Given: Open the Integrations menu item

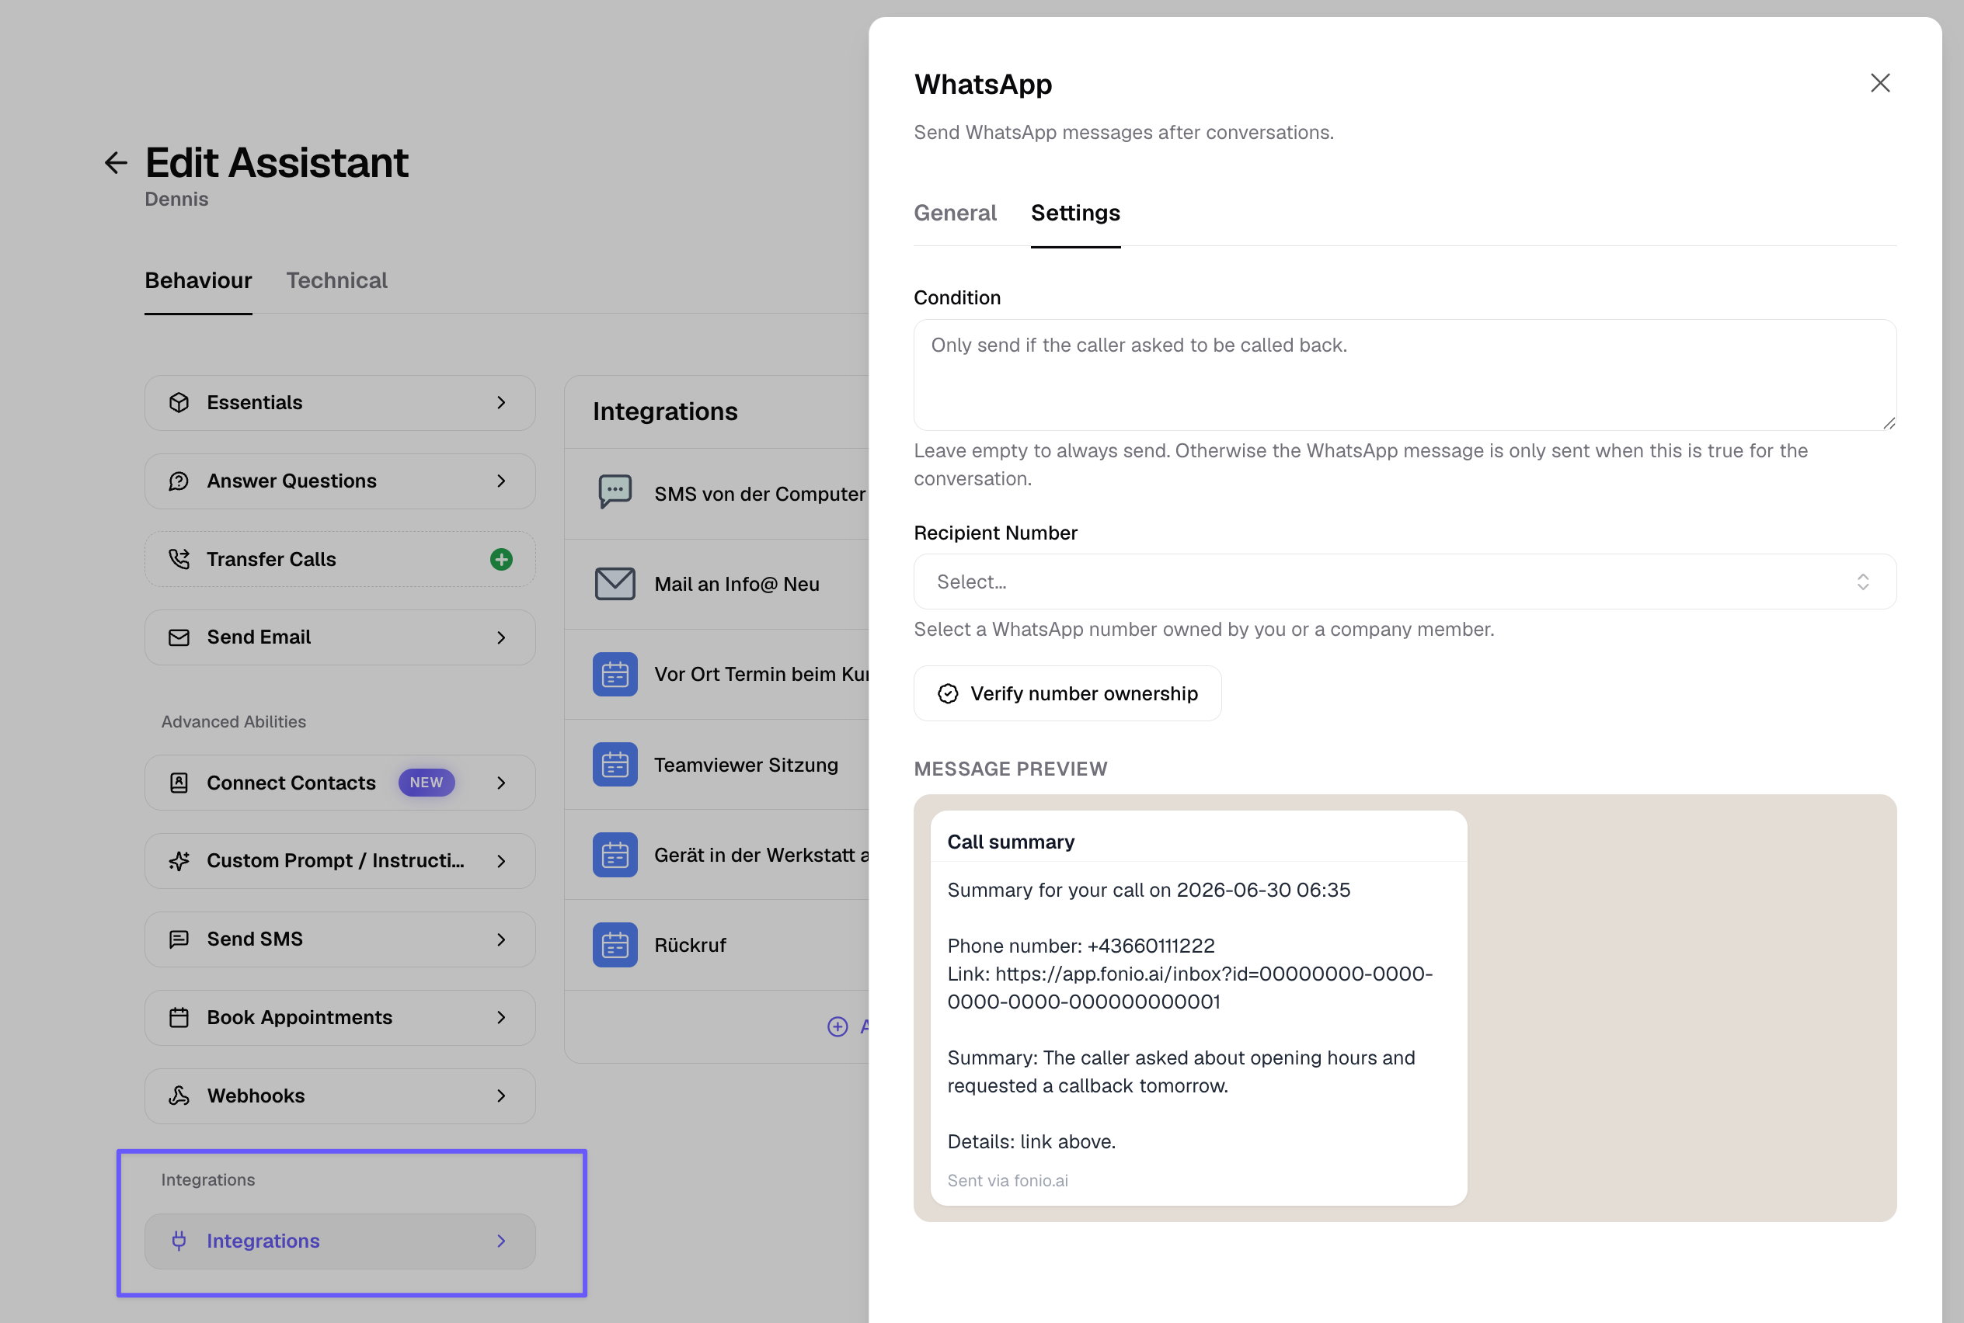Looking at the screenshot, I should coord(340,1241).
